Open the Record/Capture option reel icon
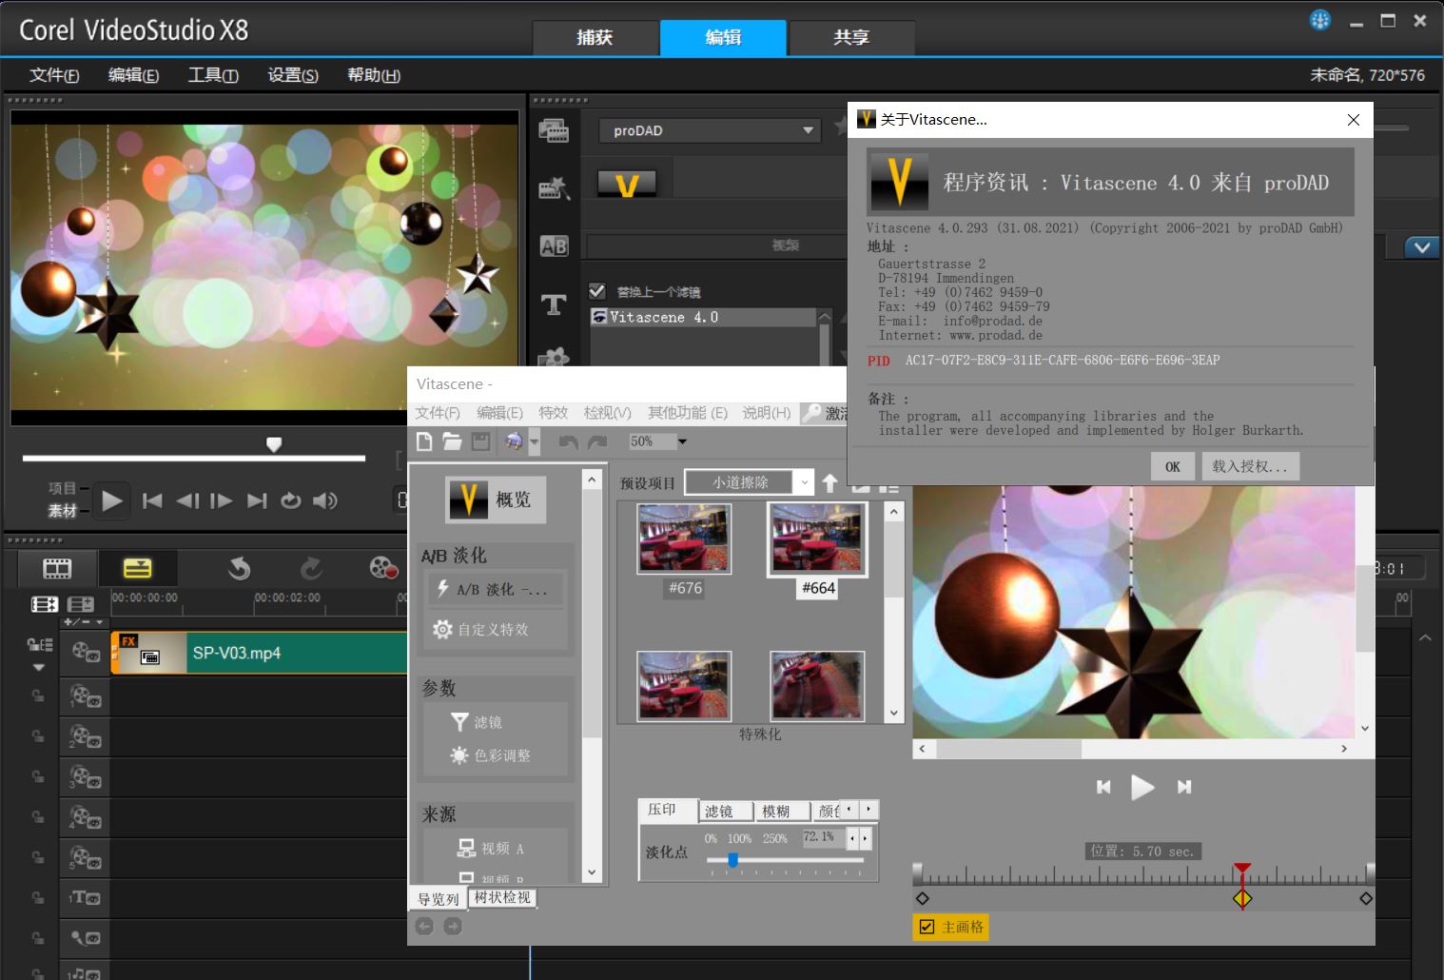Image resolution: width=1444 pixels, height=980 pixels. pos(383,568)
